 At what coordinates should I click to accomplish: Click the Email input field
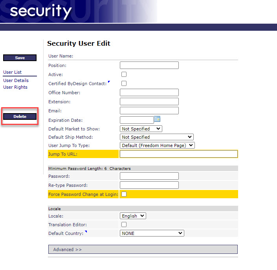149,111
